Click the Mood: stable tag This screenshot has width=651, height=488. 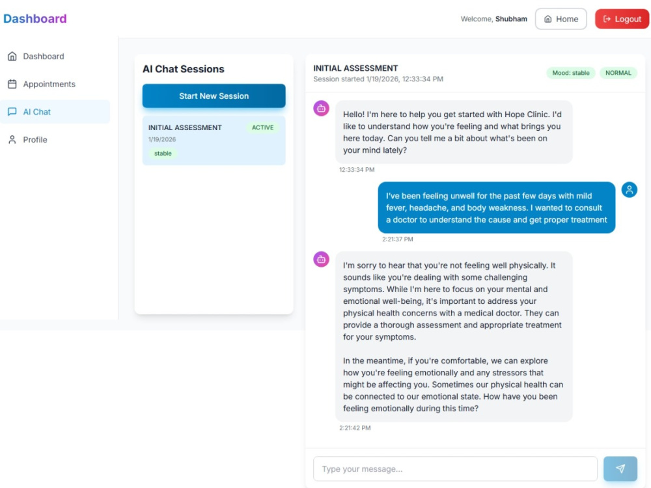[x=571, y=73]
